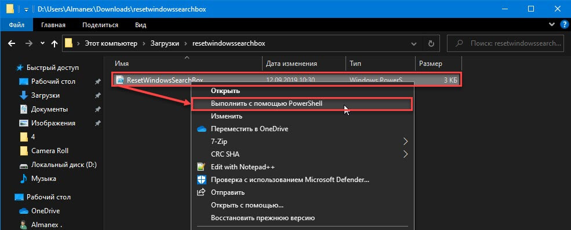Expand the CRC SHA submenu
Image resolution: width=571 pixels, height=230 pixels.
(x=303, y=154)
